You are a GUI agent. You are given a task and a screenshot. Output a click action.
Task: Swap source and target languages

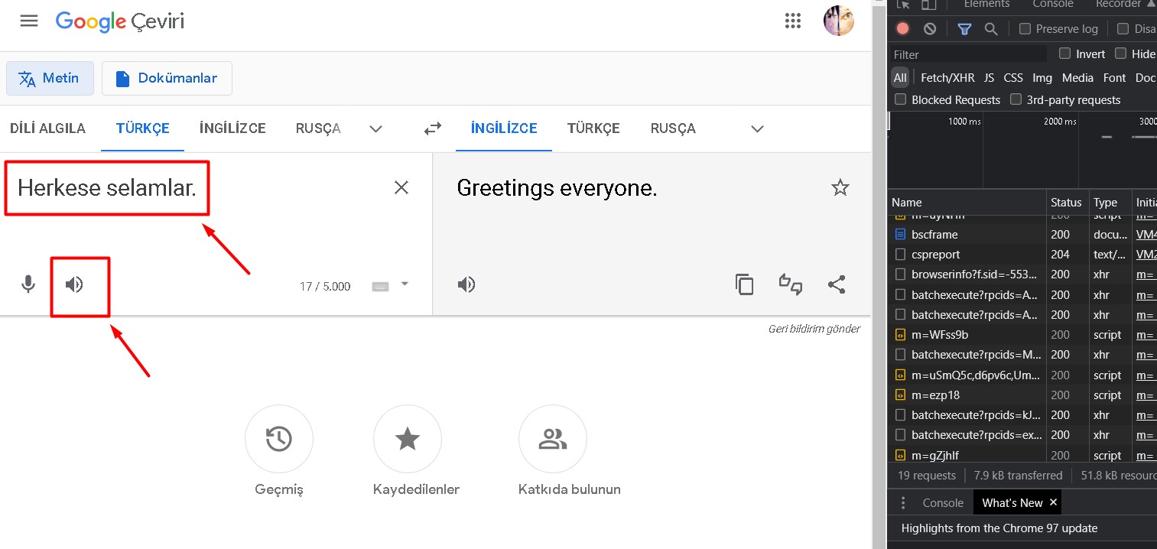433,128
